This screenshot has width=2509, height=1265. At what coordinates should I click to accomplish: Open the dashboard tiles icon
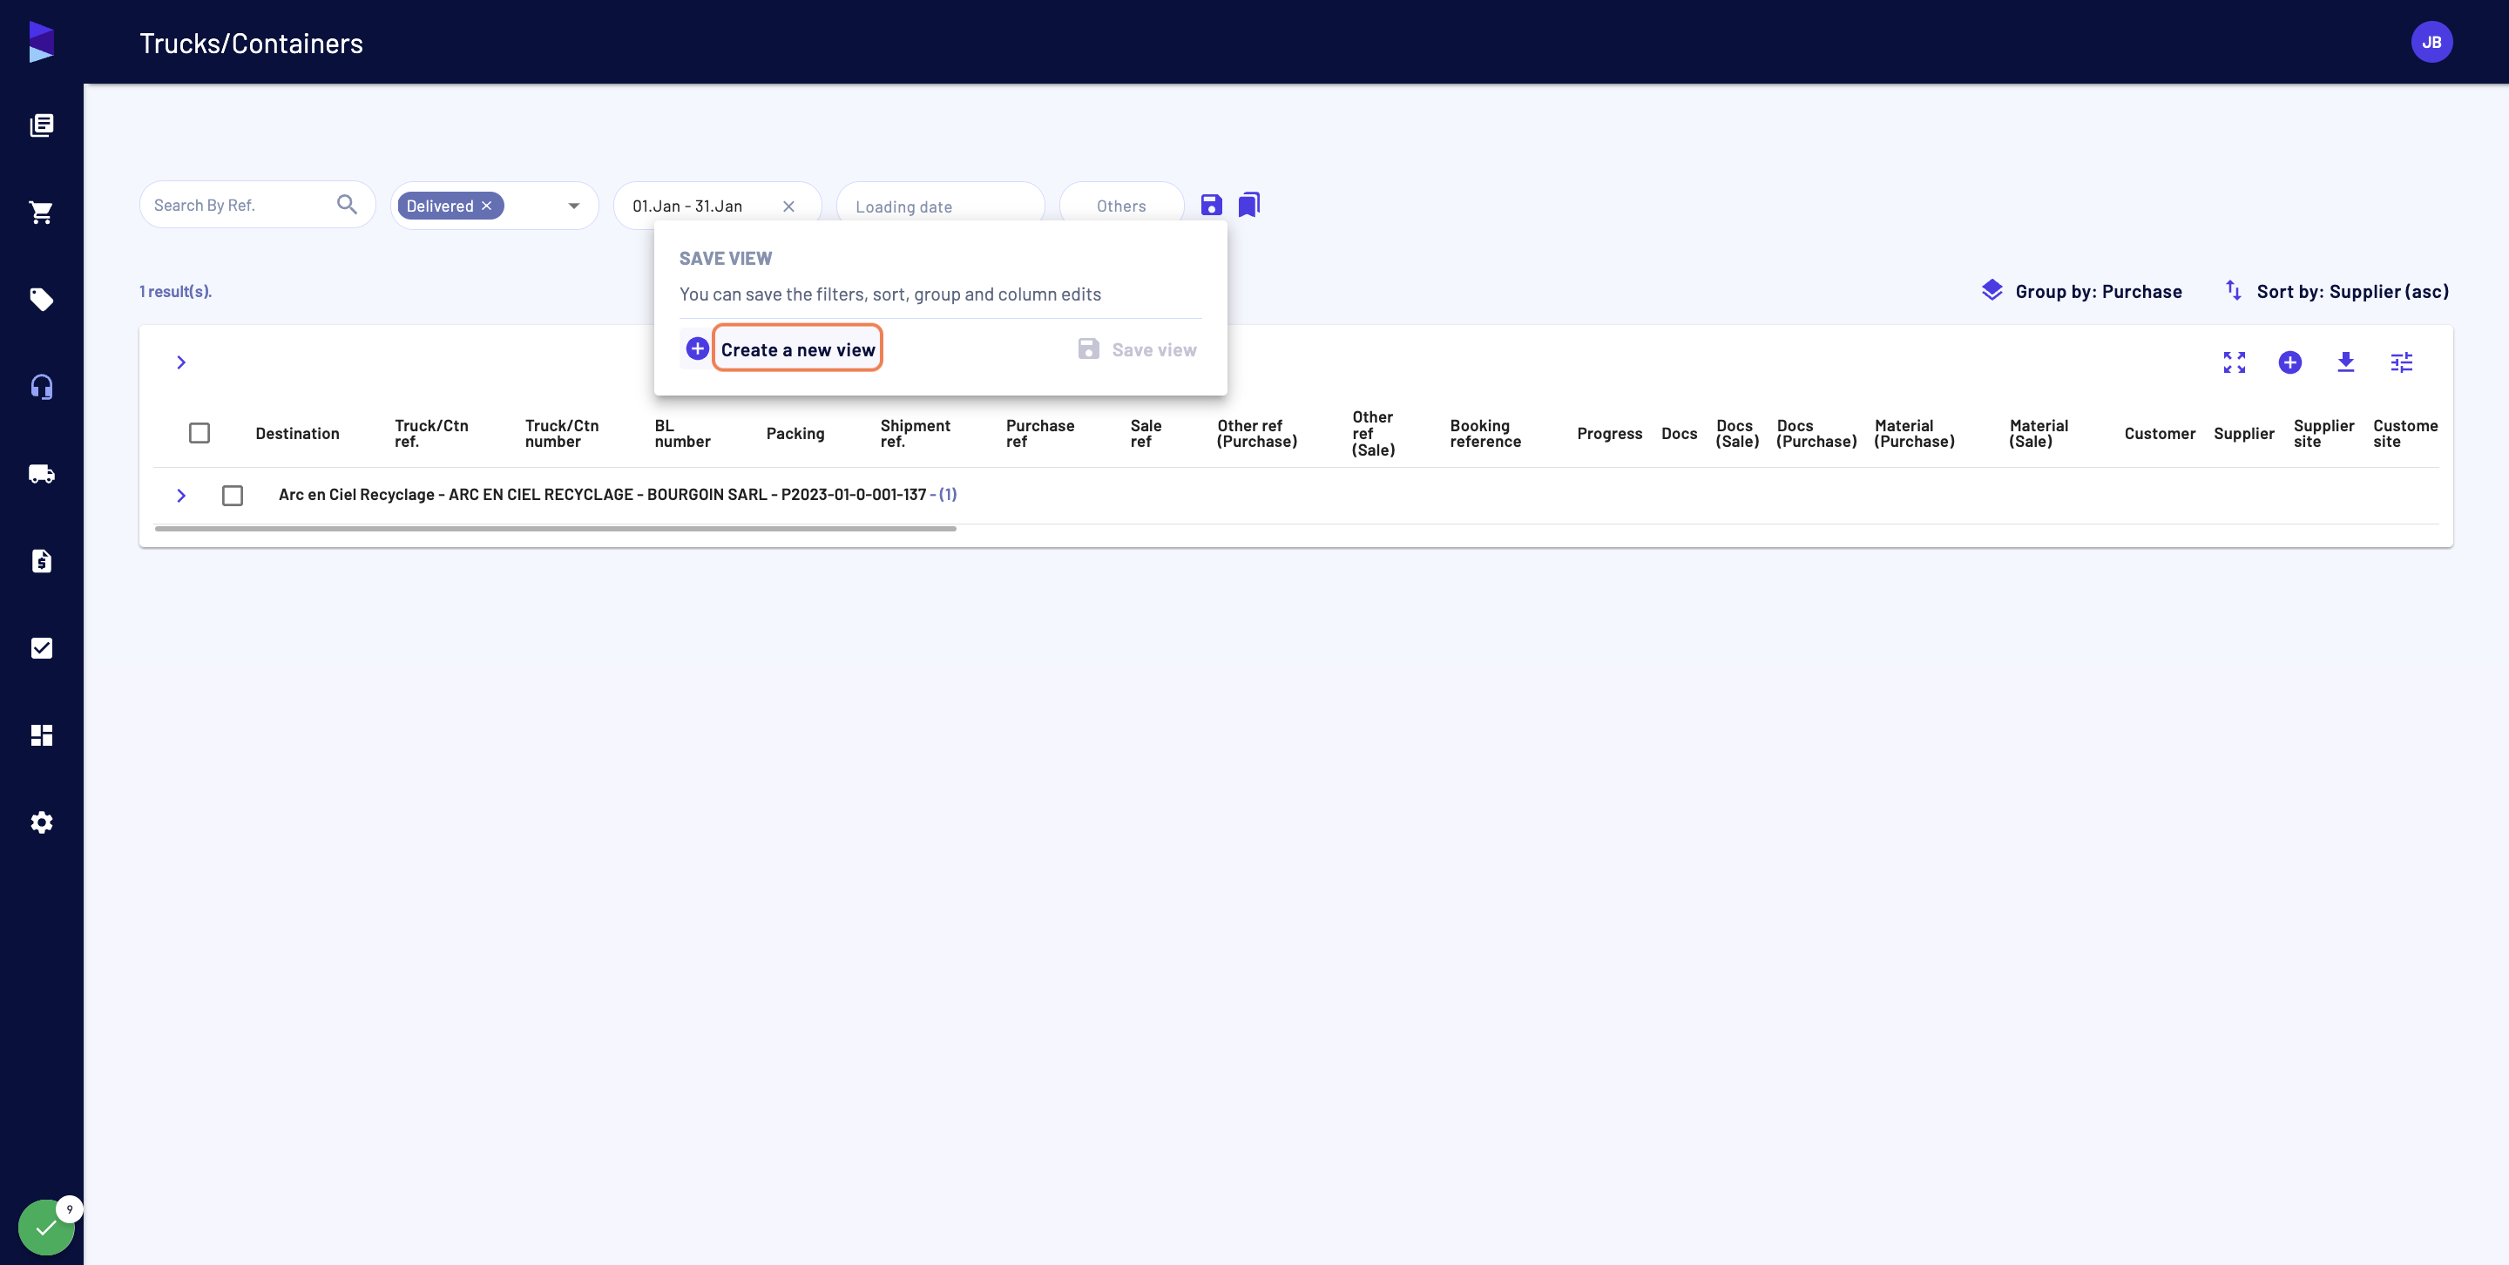(x=41, y=735)
